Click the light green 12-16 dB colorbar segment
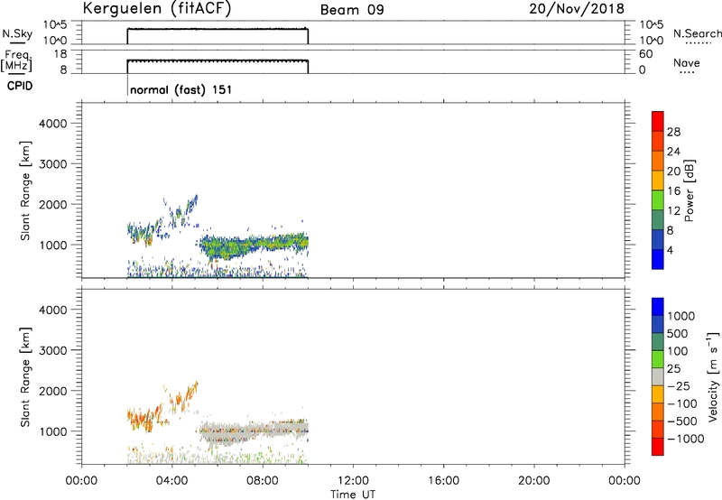 tap(658, 200)
